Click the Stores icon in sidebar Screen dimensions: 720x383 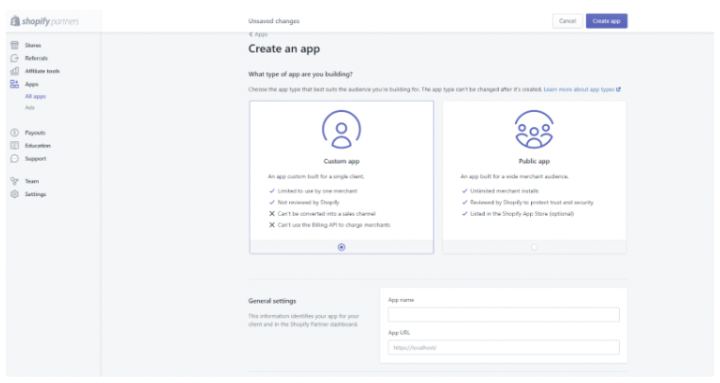tap(15, 45)
